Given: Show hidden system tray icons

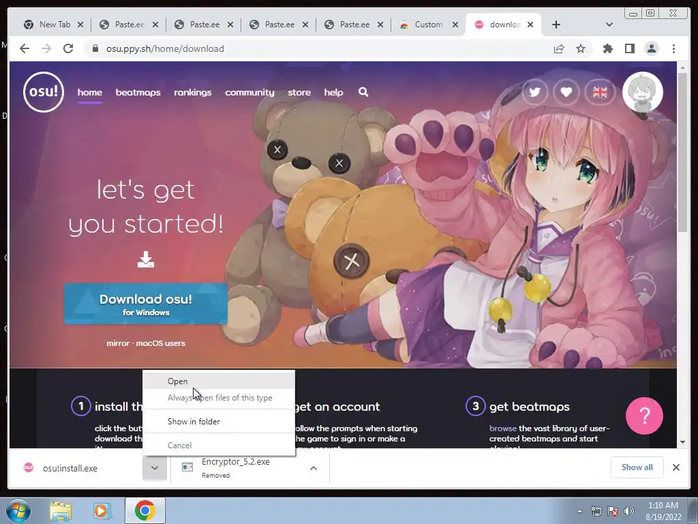Looking at the screenshot, I should pos(579,511).
